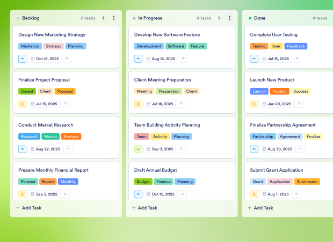This screenshot has height=242, width=333.
Task: Click the plus icon in Backlog header
Action: (103, 18)
